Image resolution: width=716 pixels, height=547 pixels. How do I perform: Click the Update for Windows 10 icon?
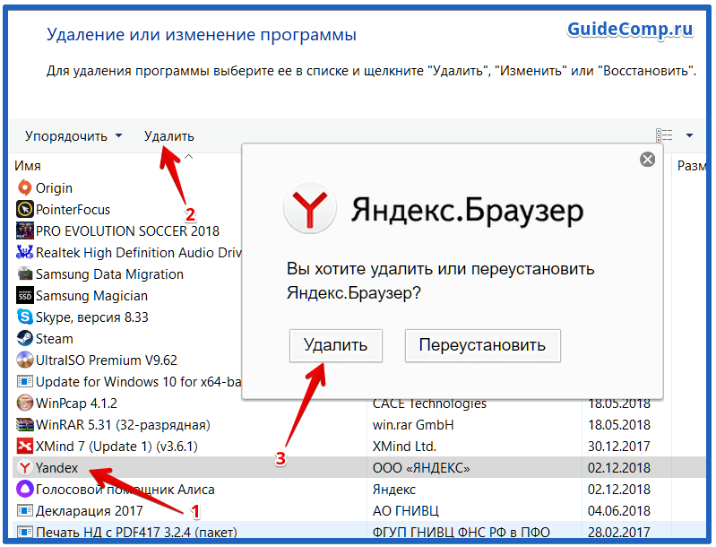(x=25, y=381)
